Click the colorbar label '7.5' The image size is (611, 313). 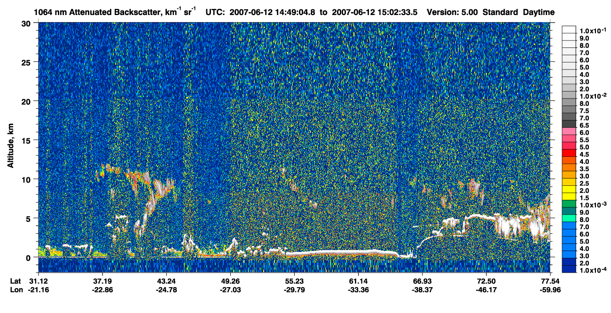585,111
